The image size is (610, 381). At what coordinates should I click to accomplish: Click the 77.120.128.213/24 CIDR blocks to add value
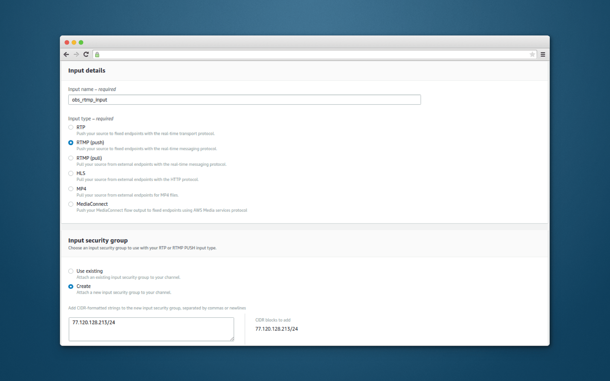276,329
